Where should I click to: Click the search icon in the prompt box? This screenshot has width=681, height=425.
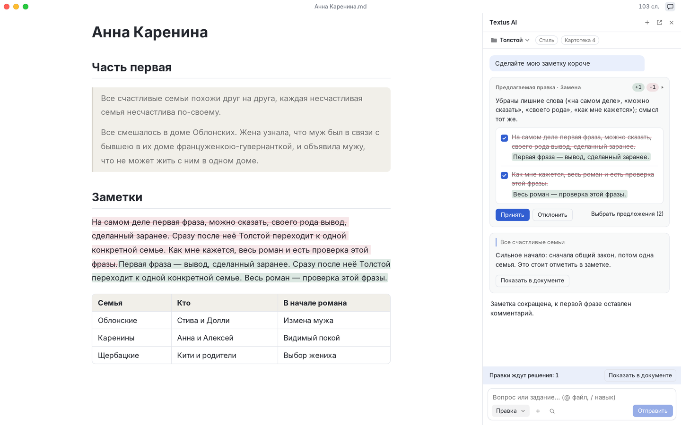pos(552,411)
